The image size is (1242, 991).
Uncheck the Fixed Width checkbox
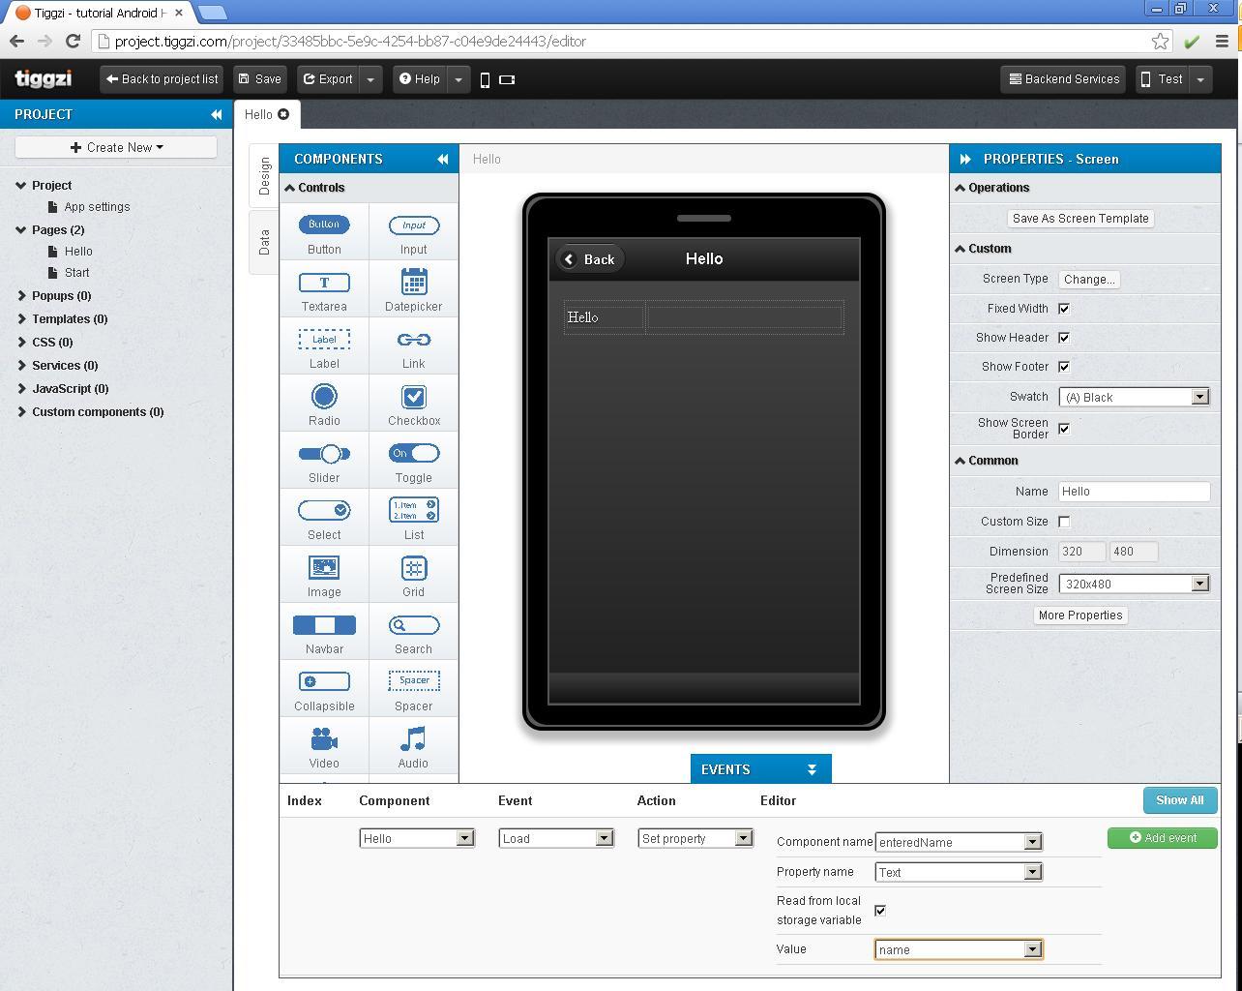pyautogui.click(x=1064, y=309)
